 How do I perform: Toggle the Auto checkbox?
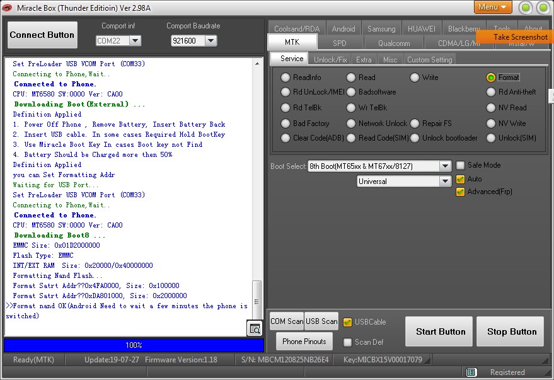pyautogui.click(x=460, y=179)
